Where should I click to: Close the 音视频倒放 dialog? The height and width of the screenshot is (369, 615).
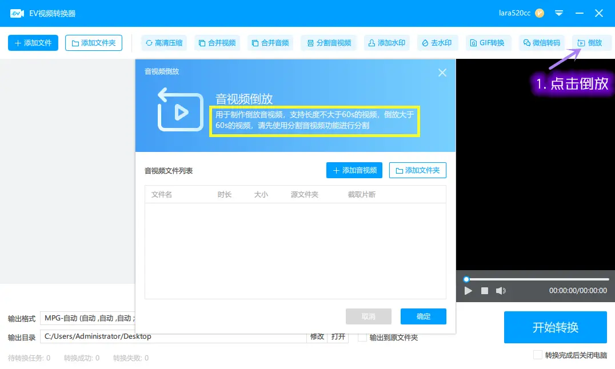(442, 73)
